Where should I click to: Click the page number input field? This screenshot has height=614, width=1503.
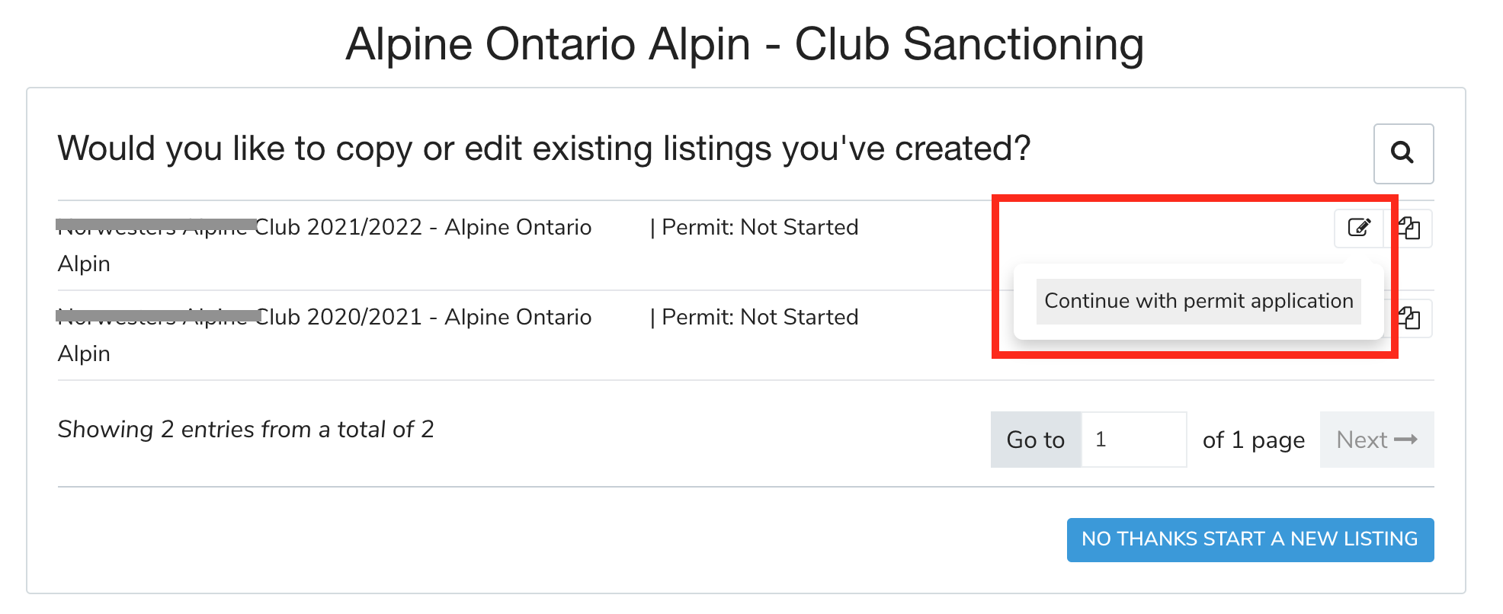pyautogui.click(x=1133, y=440)
